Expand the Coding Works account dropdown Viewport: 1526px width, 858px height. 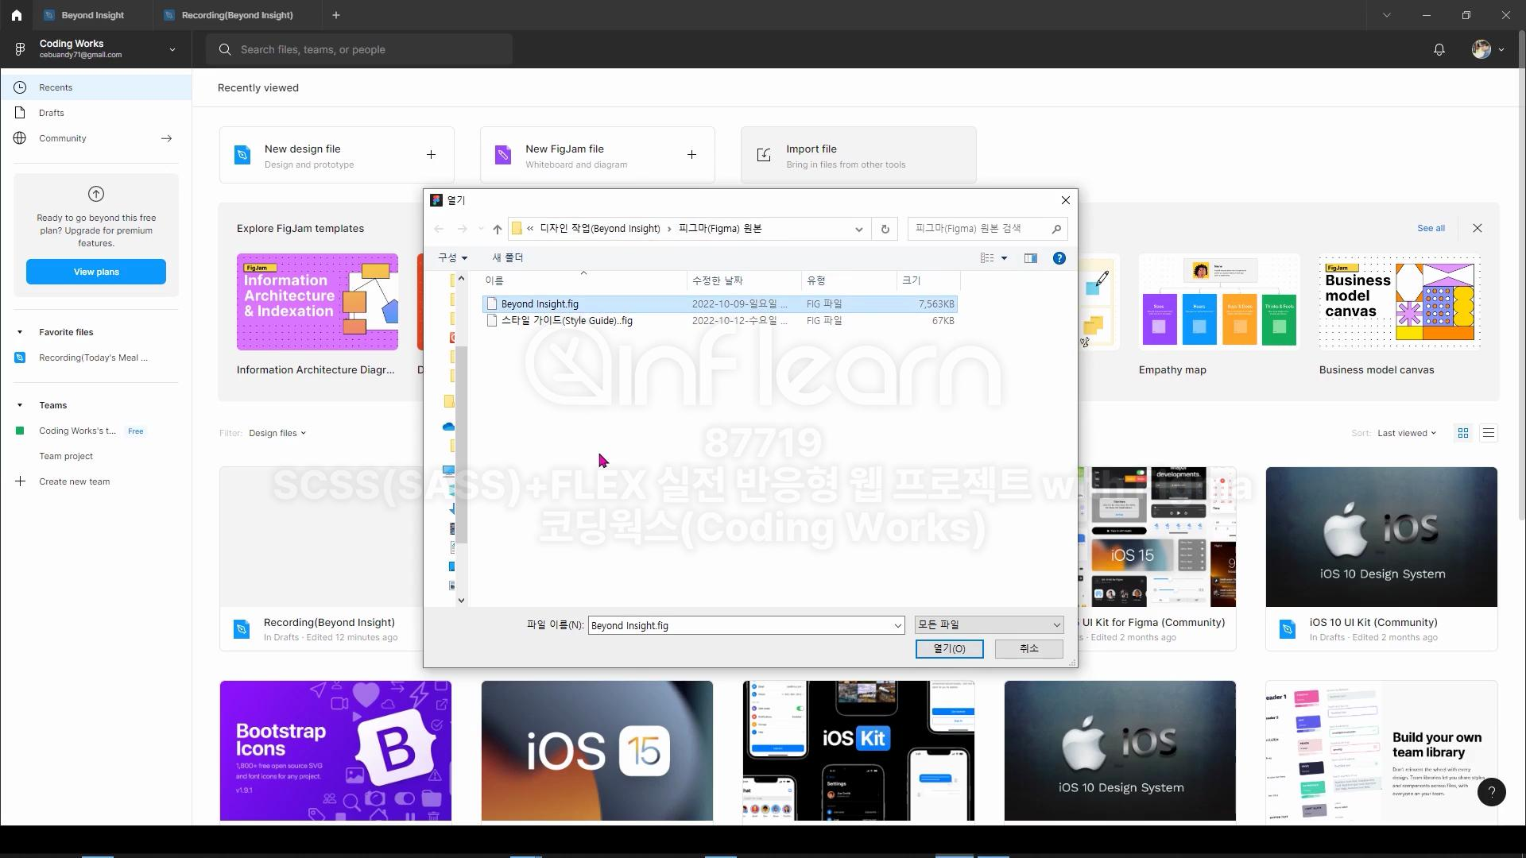point(172,49)
